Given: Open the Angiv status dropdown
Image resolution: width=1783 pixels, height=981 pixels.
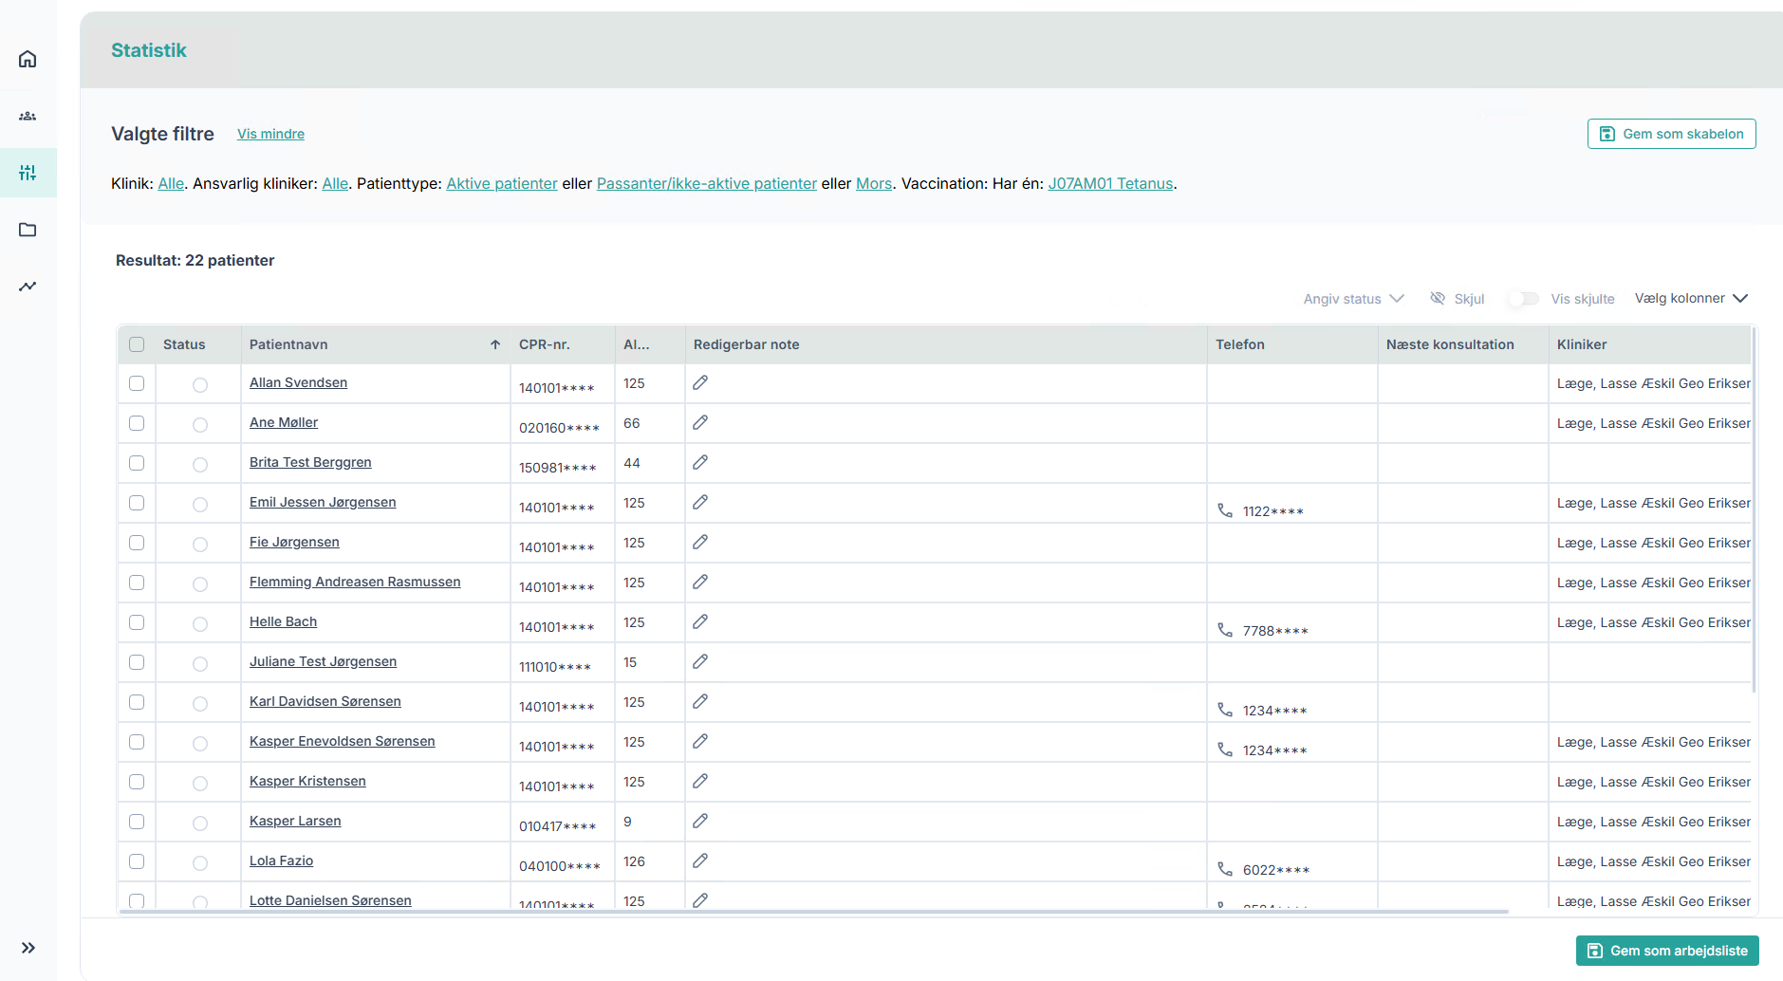Looking at the screenshot, I should tap(1353, 299).
